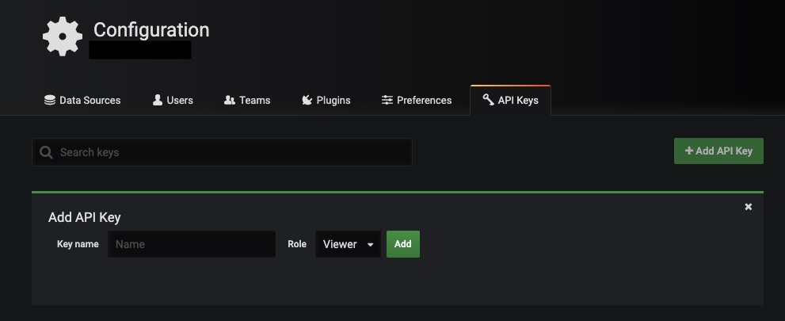Switch to the Data Sources tab

[x=82, y=101]
